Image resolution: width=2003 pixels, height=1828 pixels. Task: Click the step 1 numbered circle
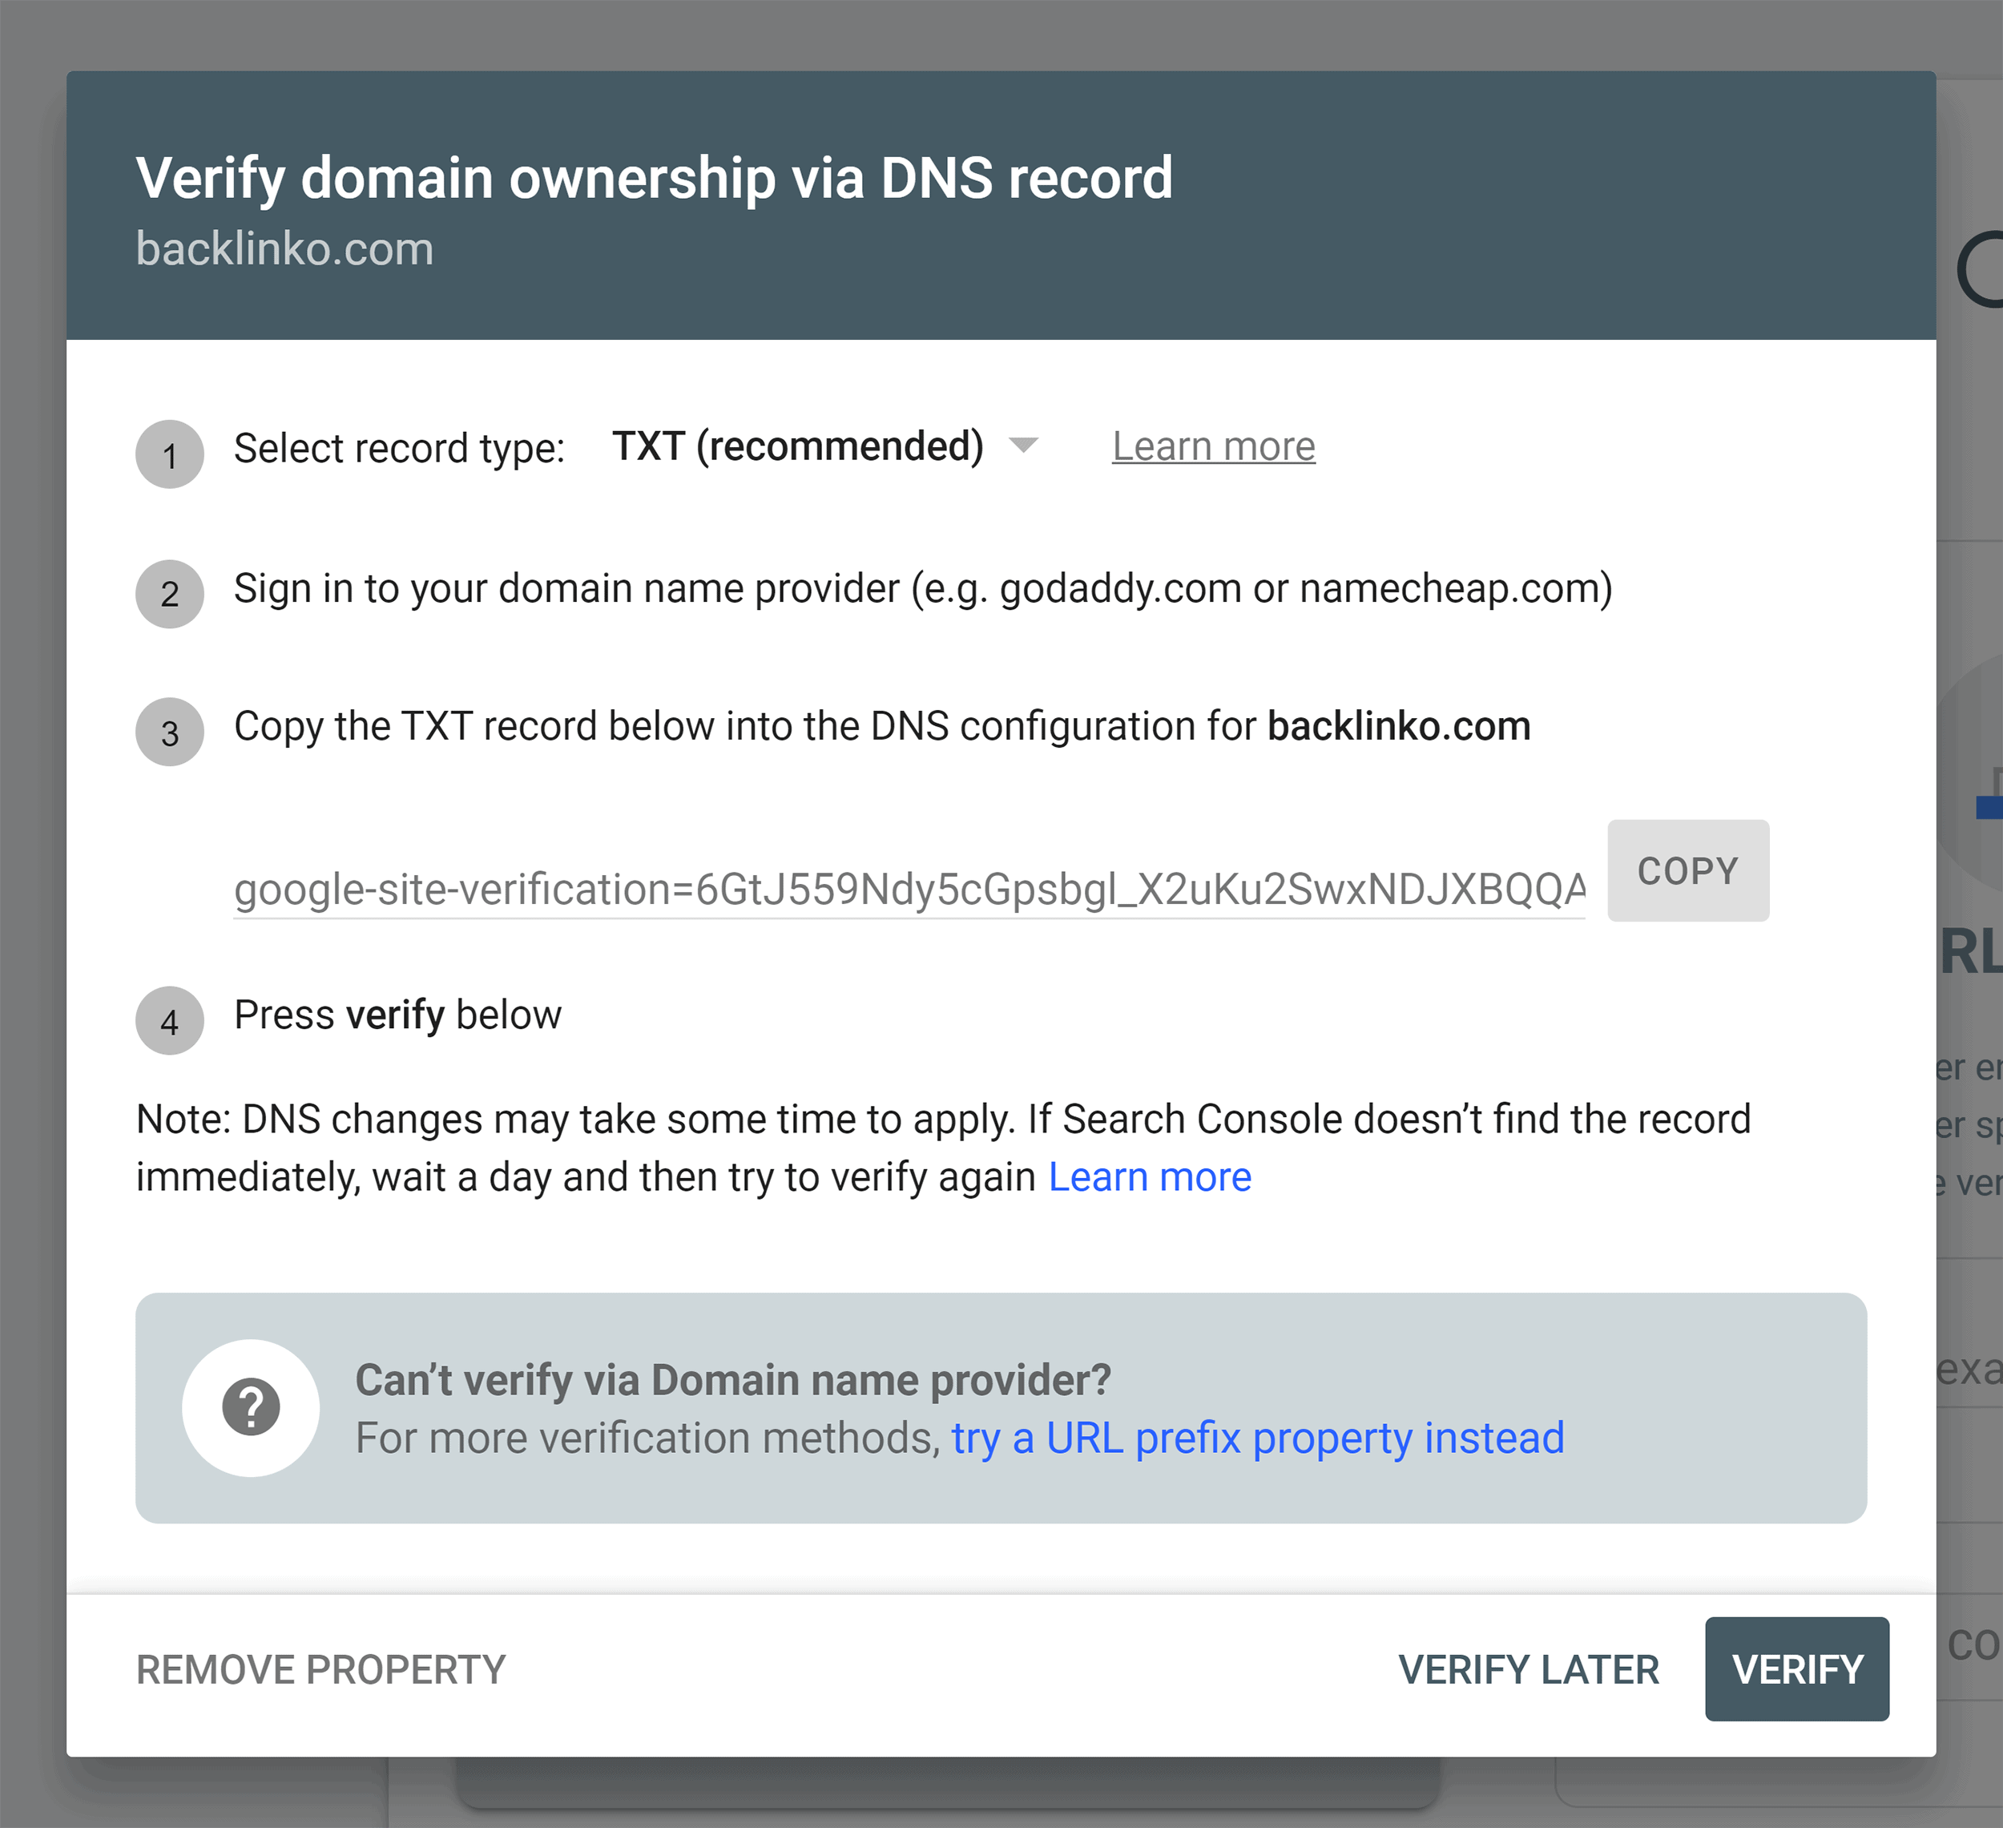coord(169,454)
